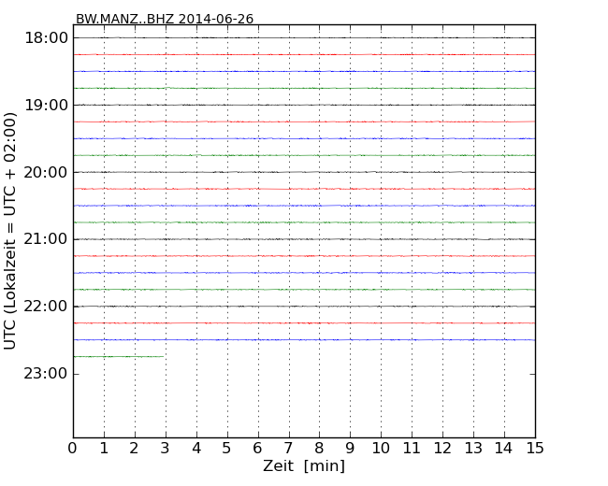Click the 10 tick label on minute axis
The height and width of the screenshot is (486, 608).
(x=381, y=448)
